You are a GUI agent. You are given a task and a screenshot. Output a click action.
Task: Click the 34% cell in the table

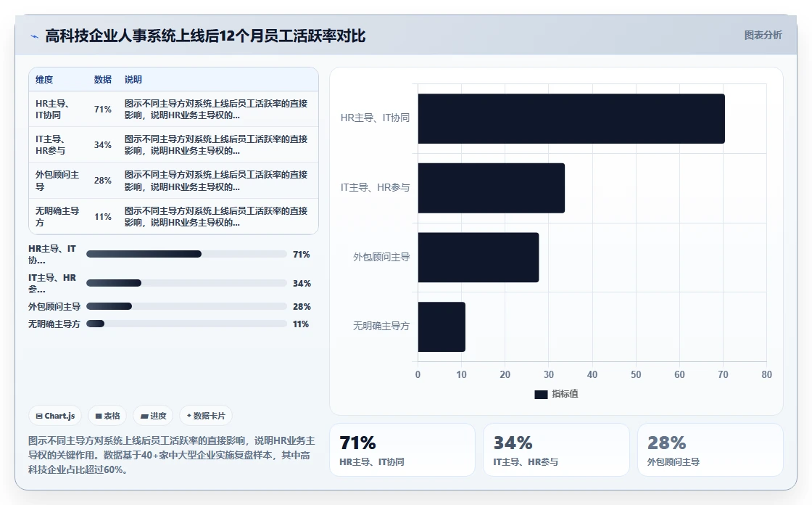click(x=102, y=144)
